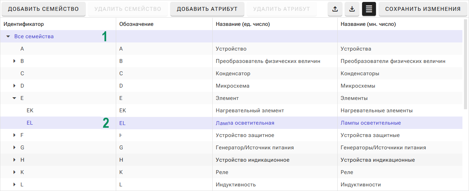The height and width of the screenshot is (191, 469).
Task: Collapse the Все семейства tree node
Action: [8, 37]
